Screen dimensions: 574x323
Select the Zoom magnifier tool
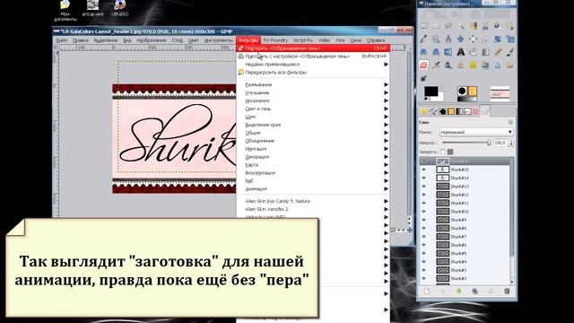436,39
